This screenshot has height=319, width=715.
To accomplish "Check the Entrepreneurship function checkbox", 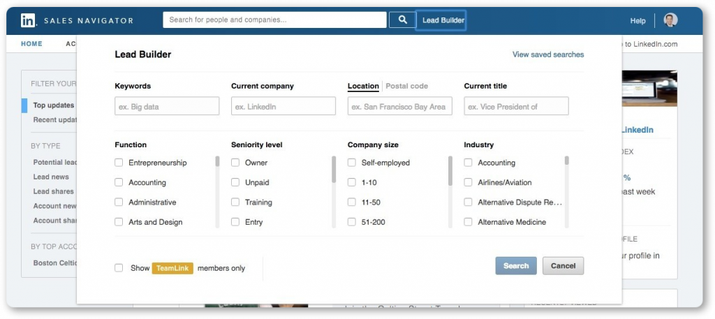I will coord(119,163).
